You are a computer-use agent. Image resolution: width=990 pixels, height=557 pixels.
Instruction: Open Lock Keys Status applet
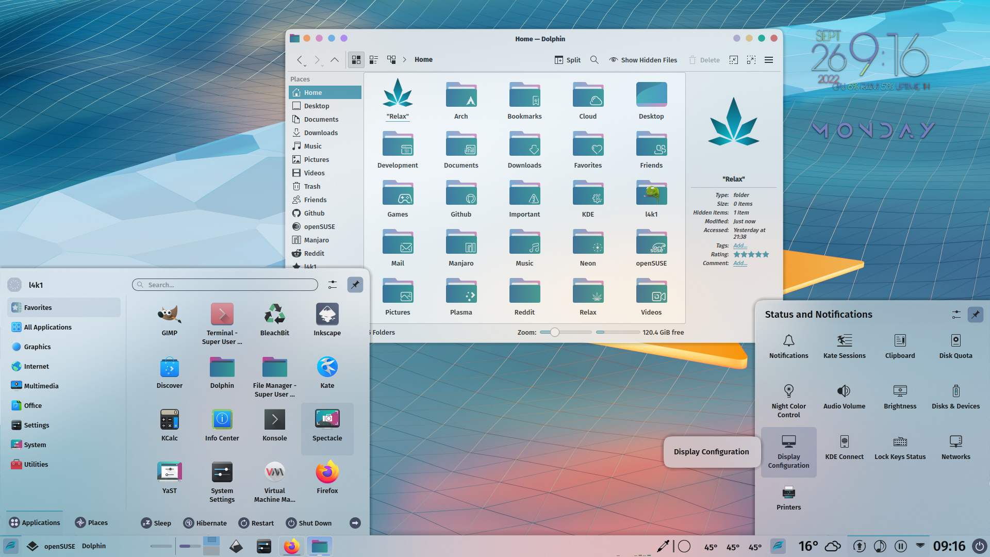tap(900, 447)
